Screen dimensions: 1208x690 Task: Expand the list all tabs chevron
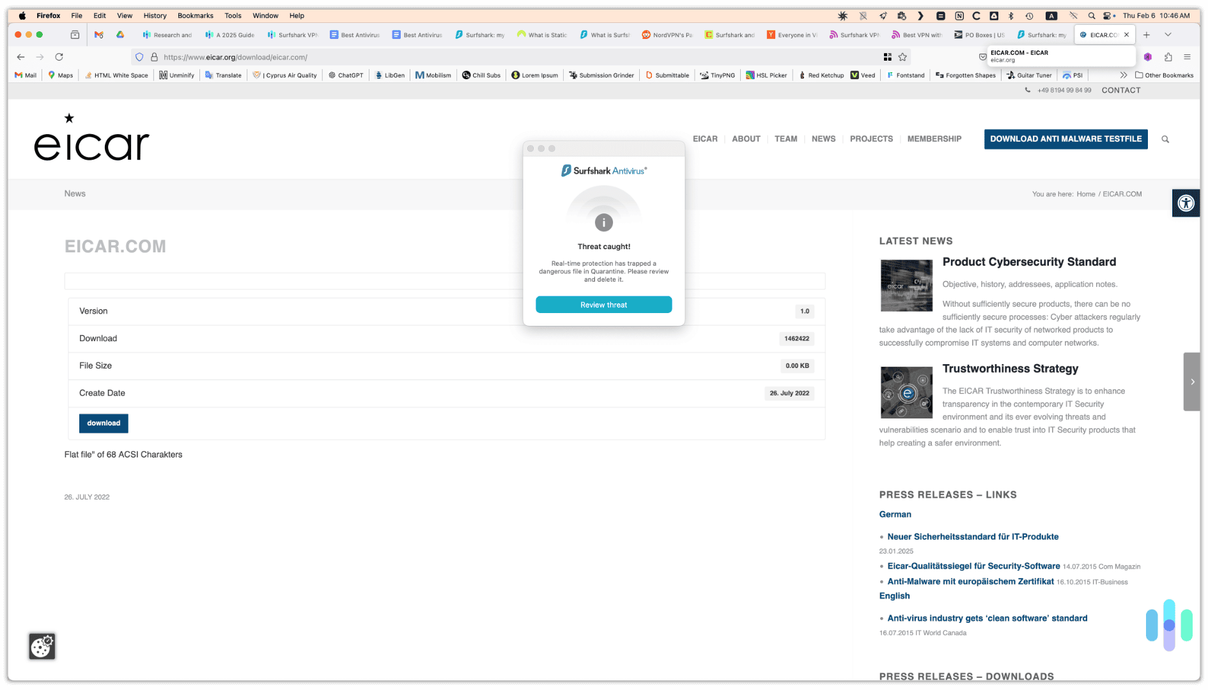click(x=1168, y=34)
